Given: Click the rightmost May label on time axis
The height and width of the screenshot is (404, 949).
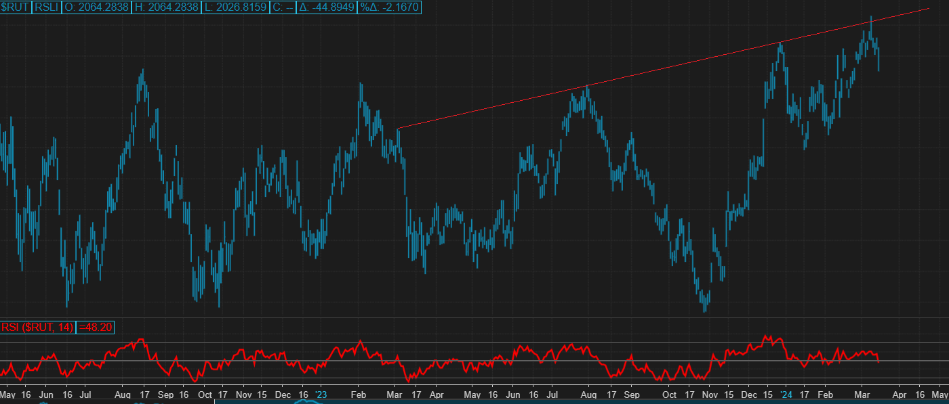Looking at the screenshot, I should click(939, 394).
